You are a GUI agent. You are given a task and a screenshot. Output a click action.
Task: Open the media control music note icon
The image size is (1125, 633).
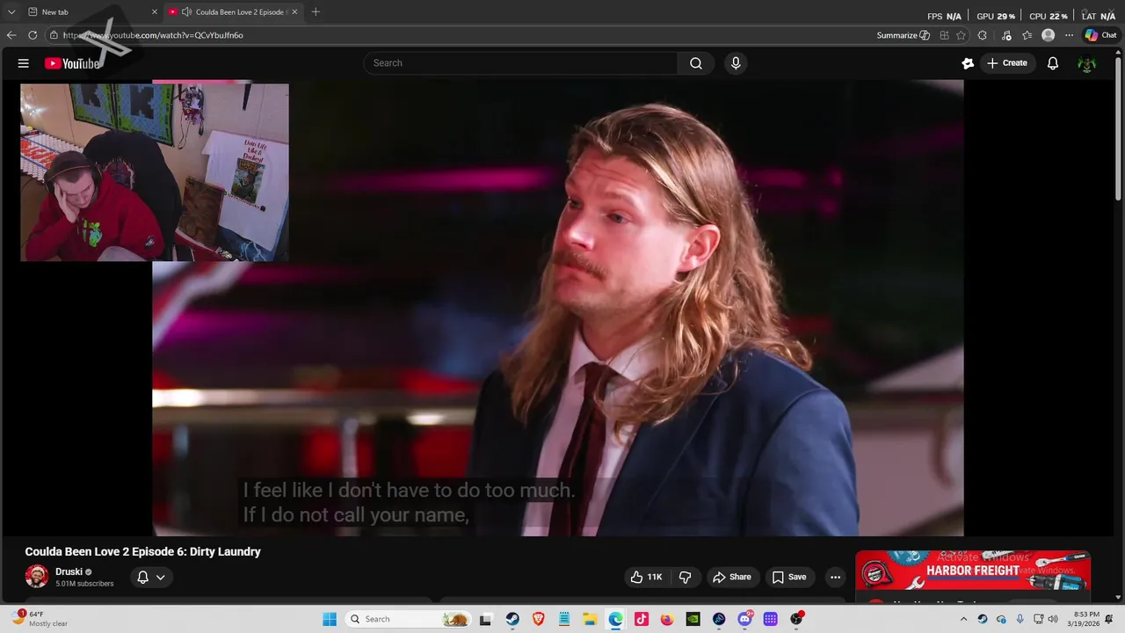point(1006,35)
